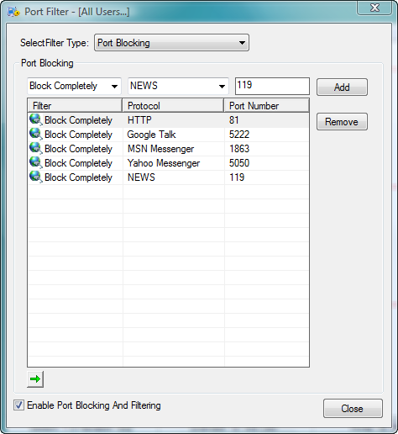Sort by the Protocol column header
The image size is (398, 434).
coord(173,106)
